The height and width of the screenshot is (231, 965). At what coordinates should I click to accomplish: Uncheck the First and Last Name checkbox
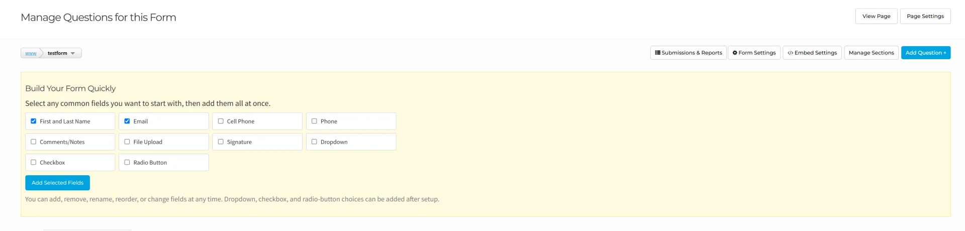[x=34, y=121]
